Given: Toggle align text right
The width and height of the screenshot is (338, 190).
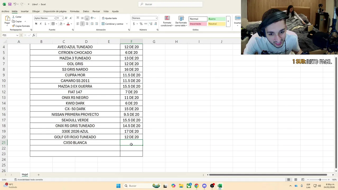Looking at the screenshot, I should pyautogui.click(x=87, y=24).
